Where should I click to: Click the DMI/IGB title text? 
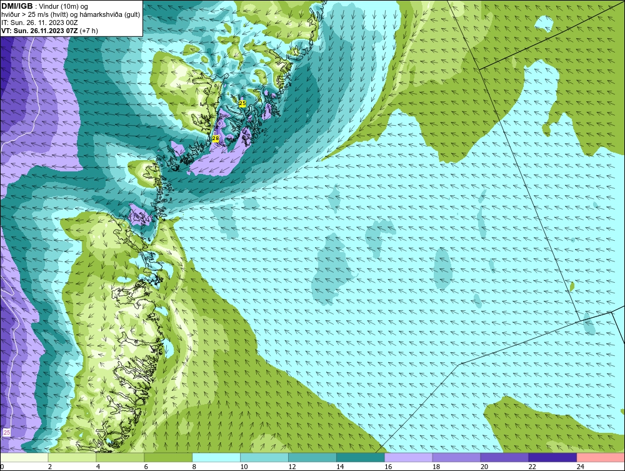pyautogui.click(x=17, y=6)
